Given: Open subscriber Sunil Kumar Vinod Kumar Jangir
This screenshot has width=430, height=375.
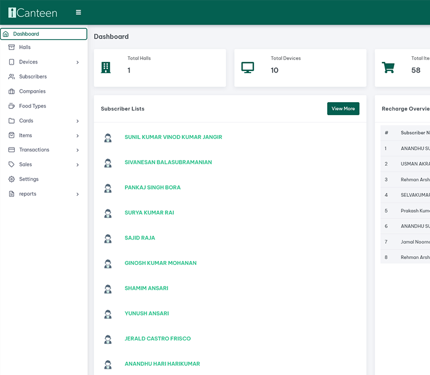Looking at the screenshot, I should (x=173, y=137).
